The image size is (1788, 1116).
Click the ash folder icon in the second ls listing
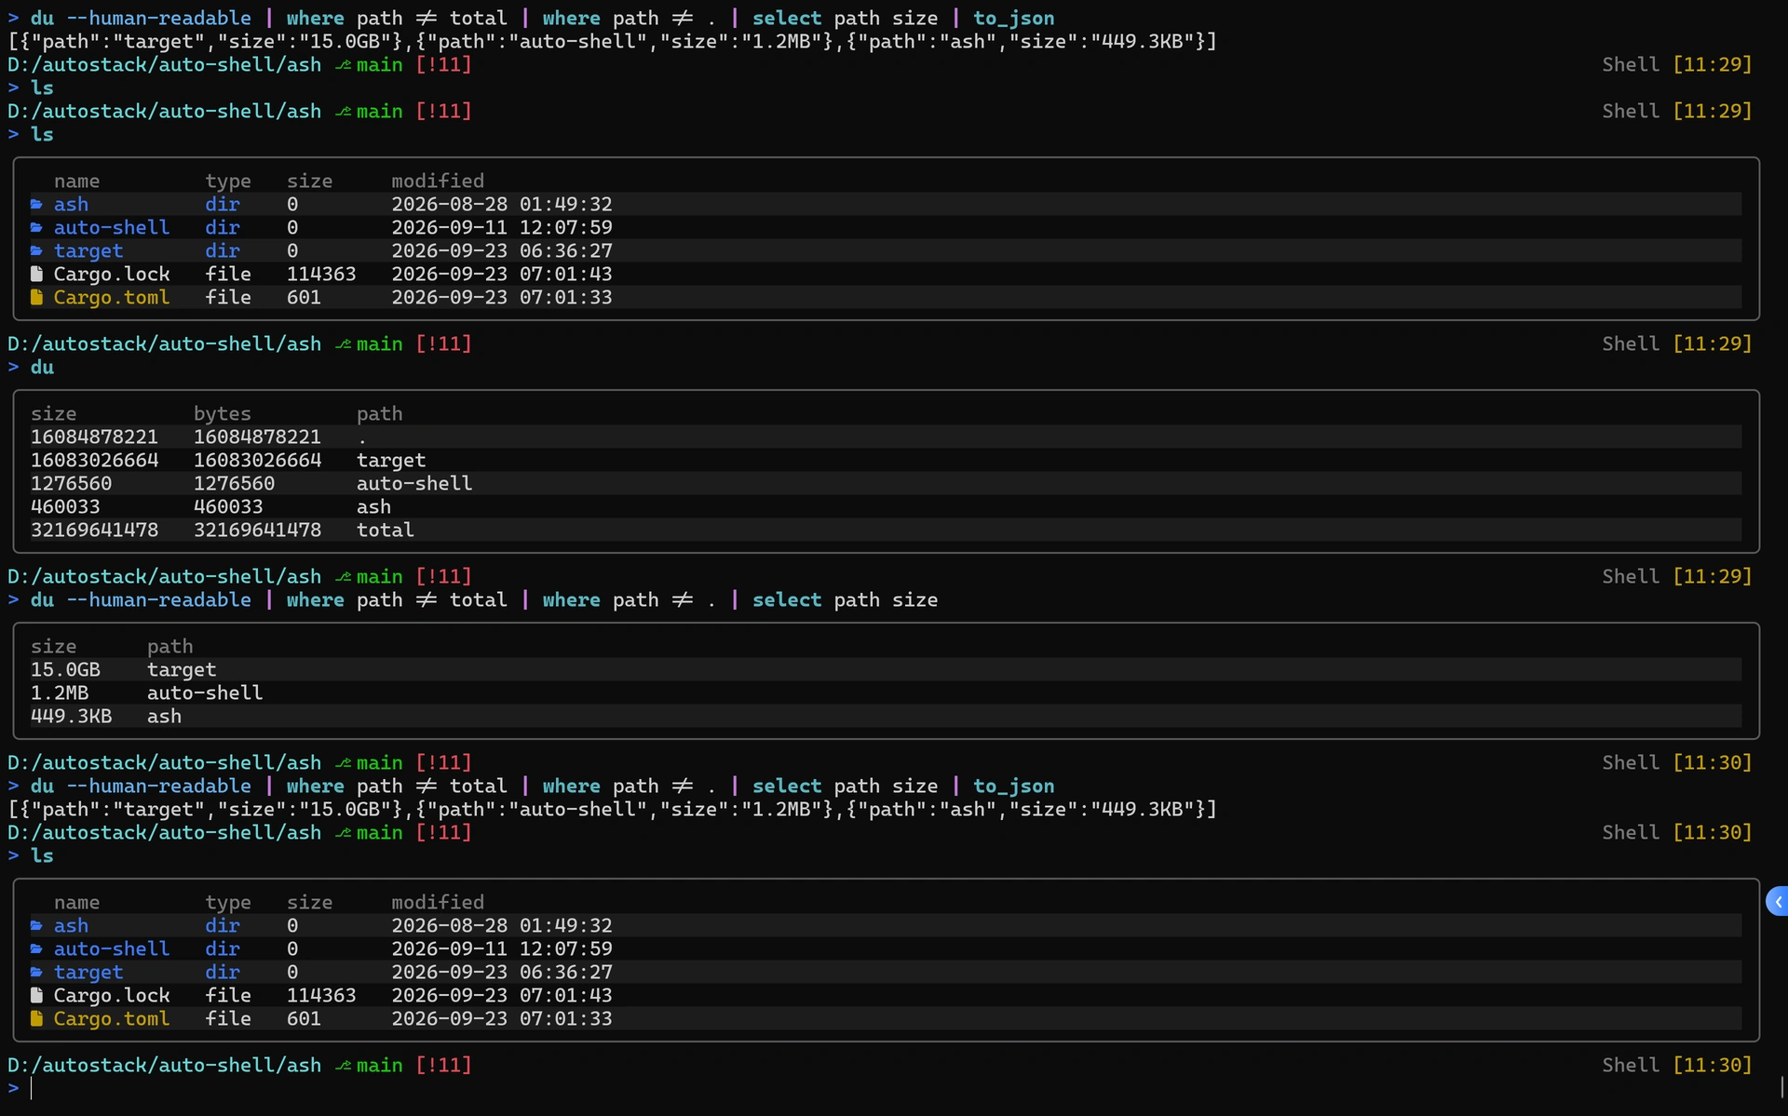[x=36, y=925]
